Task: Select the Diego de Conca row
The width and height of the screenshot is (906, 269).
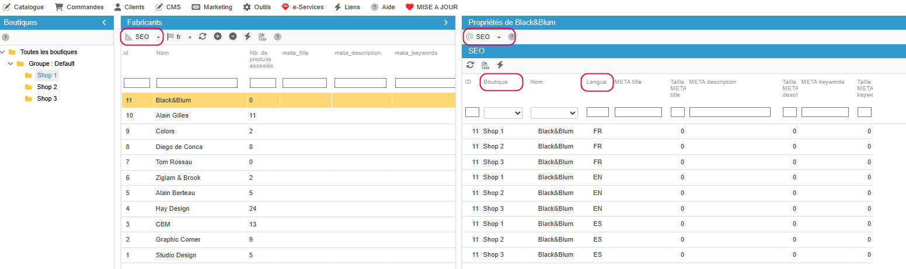Action: pyautogui.click(x=288, y=147)
